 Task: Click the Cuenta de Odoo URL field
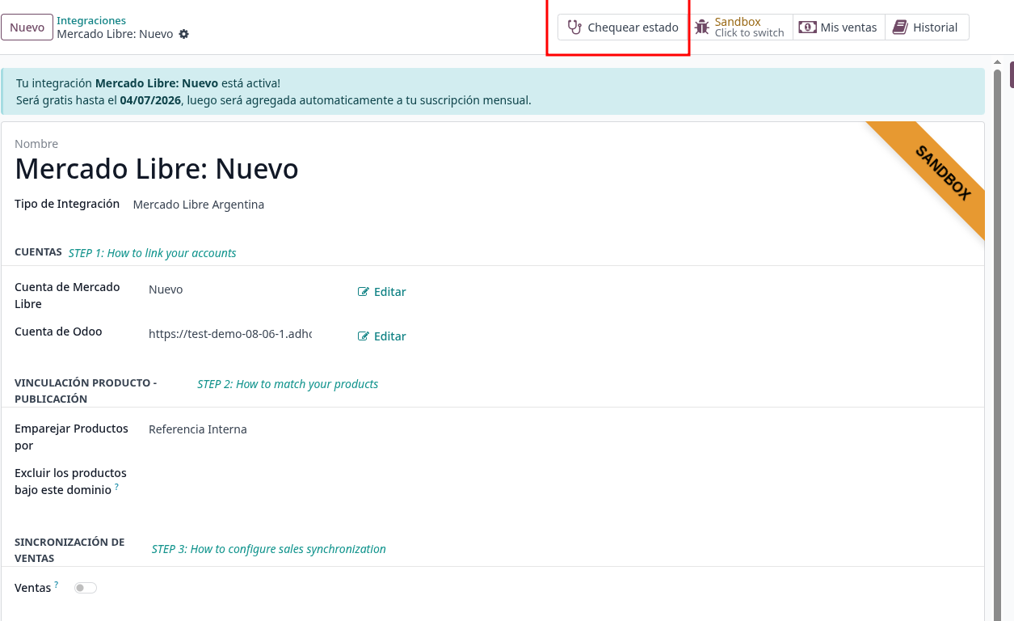(230, 333)
